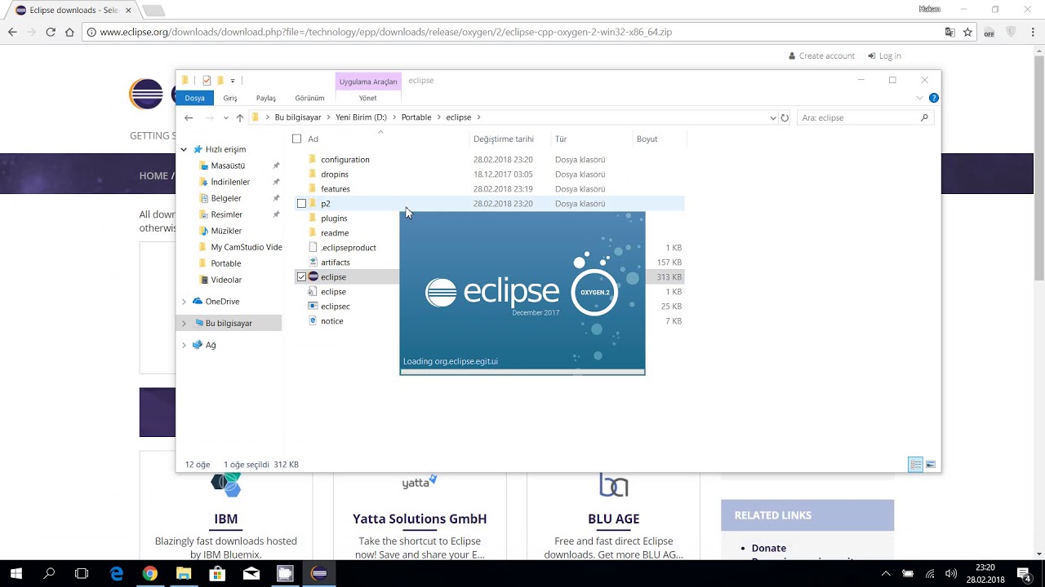Open the Yatta Solutions GmbH mirror link
1045x587 pixels.
(x=420, y=519)
